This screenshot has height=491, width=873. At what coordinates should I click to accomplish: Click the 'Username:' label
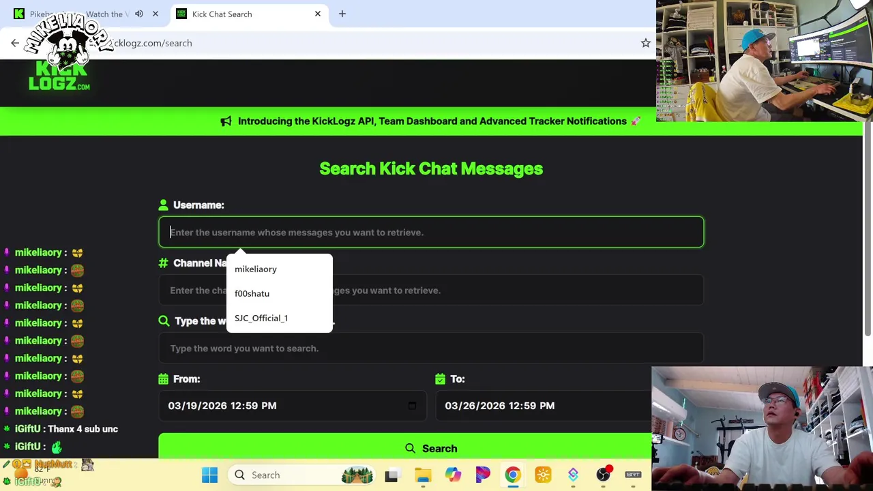198,205
